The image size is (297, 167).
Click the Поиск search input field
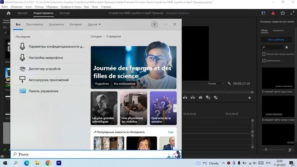96,154
